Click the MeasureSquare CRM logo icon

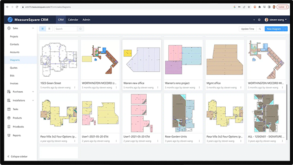10,20
